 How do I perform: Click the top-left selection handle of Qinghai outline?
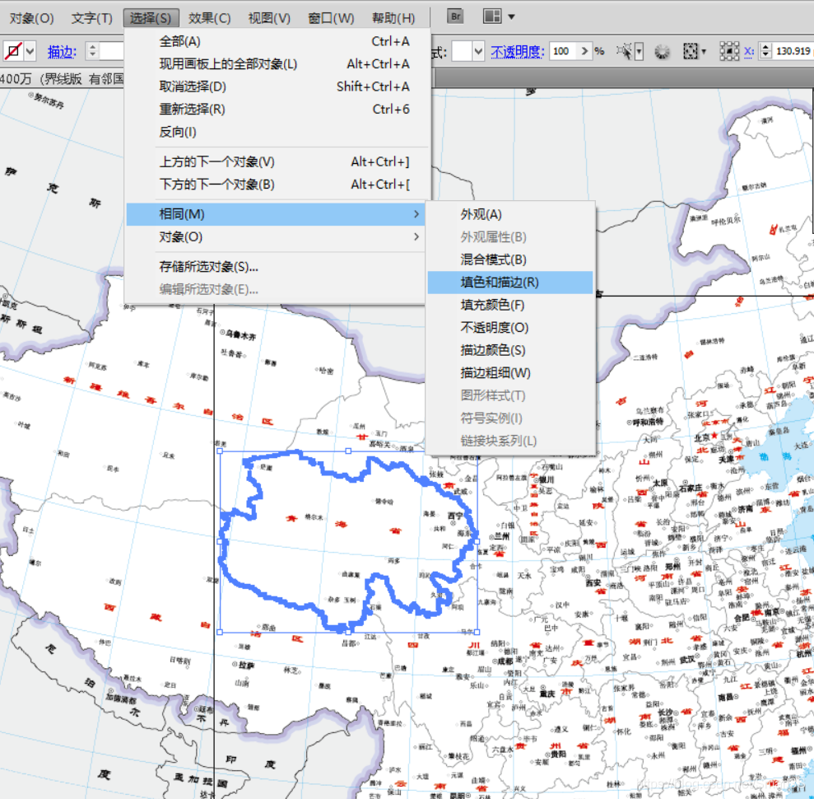[220, 451]
